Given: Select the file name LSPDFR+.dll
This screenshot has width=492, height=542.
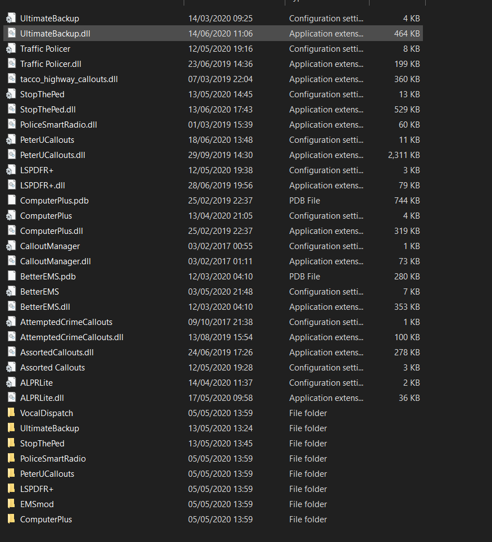Looking at the screenshot, I should [43, 186].
